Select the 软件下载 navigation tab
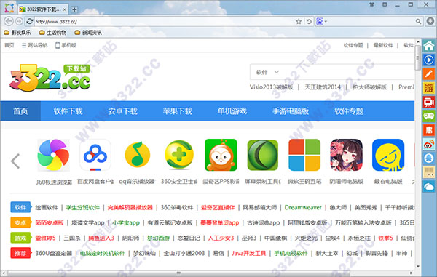The height and width of the screenshot is (277, 437). pos(68,111)
